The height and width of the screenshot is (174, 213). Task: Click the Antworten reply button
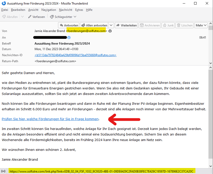click(69, 25)
